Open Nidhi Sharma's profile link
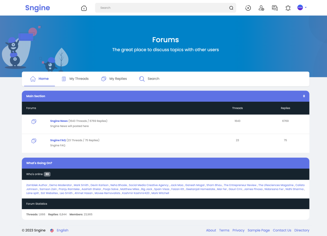 pos(294,189)
